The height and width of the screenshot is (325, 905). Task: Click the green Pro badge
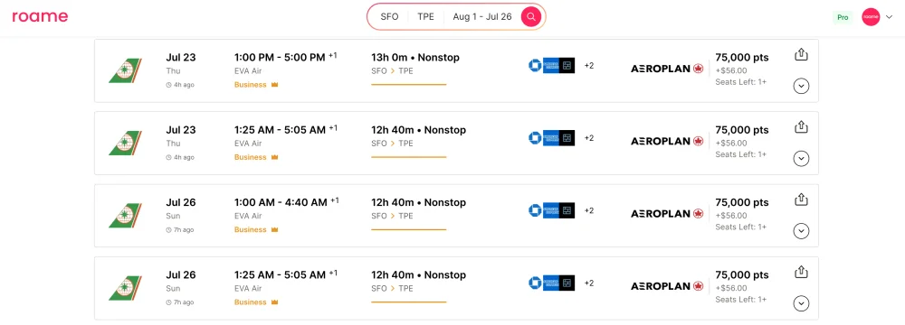843,17
